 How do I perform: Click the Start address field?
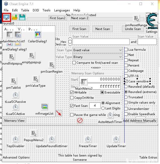[x=100, y=79]
